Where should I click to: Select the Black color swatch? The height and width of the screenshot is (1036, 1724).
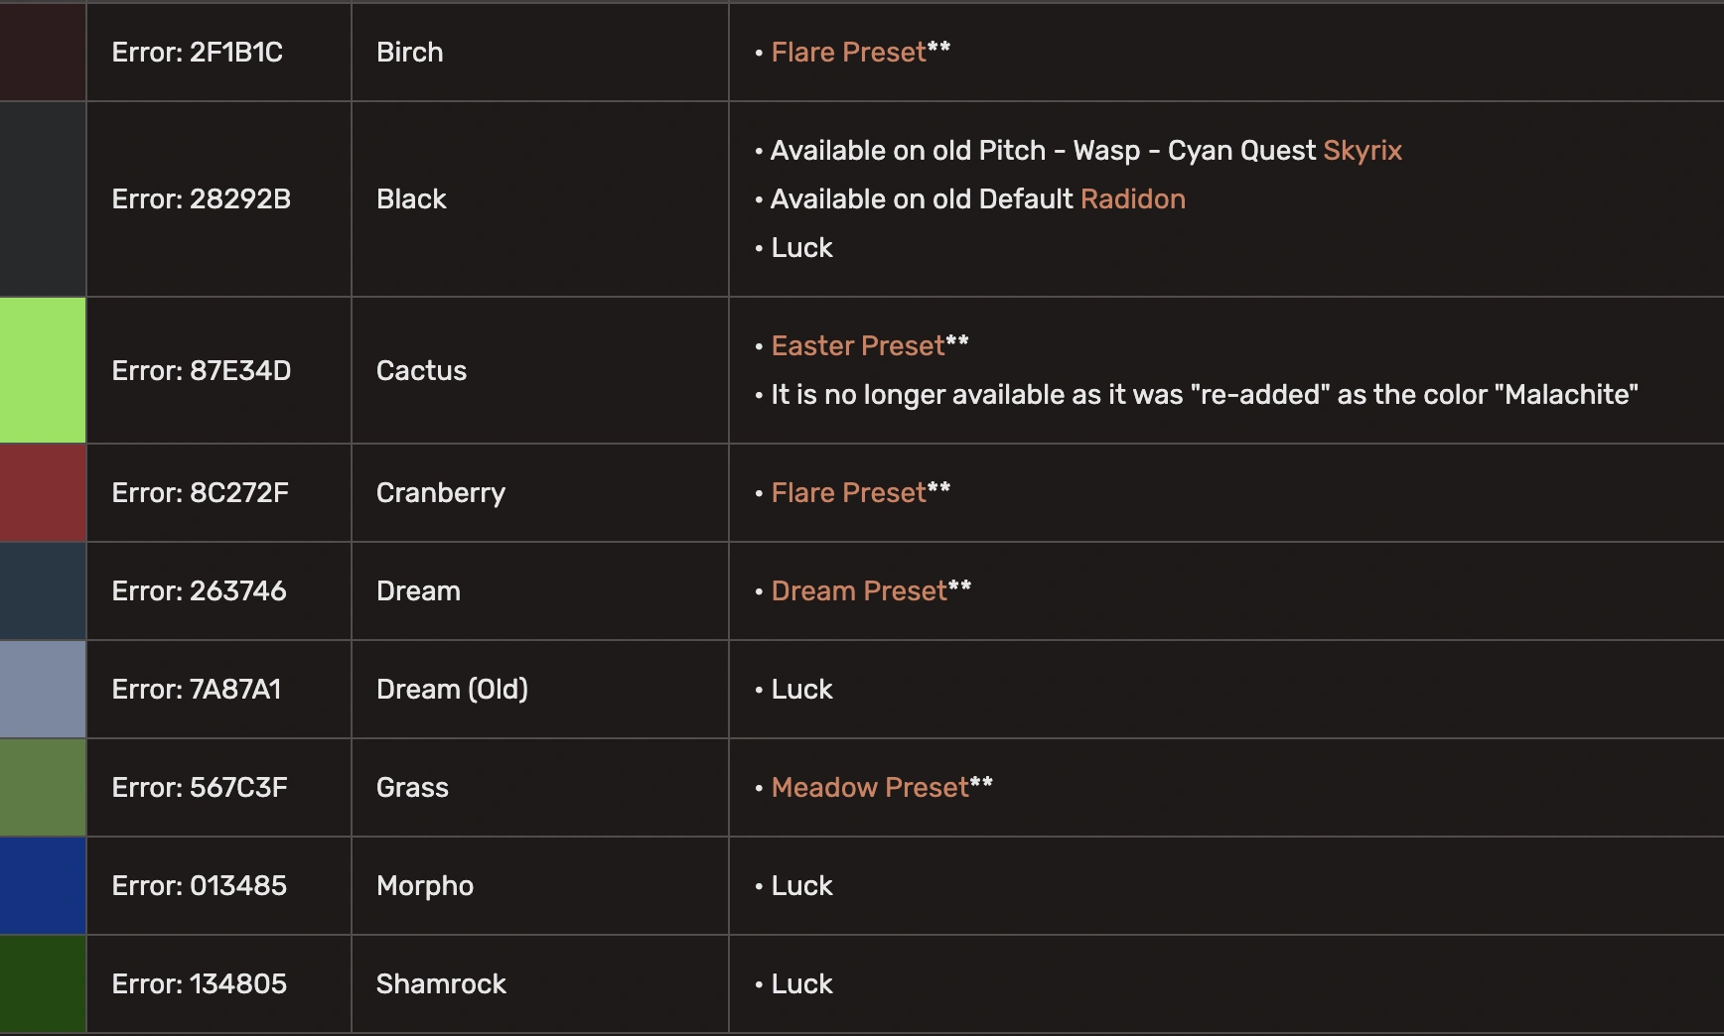43,199
